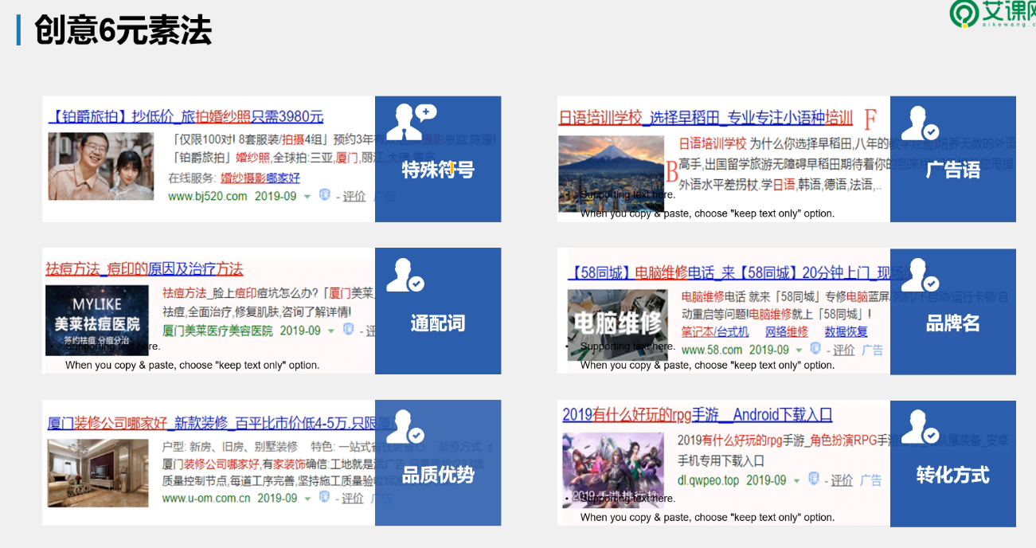Open the 日语培训学校_选择早稻田 ad title
1036x548 pixels.
click(706, 118)
